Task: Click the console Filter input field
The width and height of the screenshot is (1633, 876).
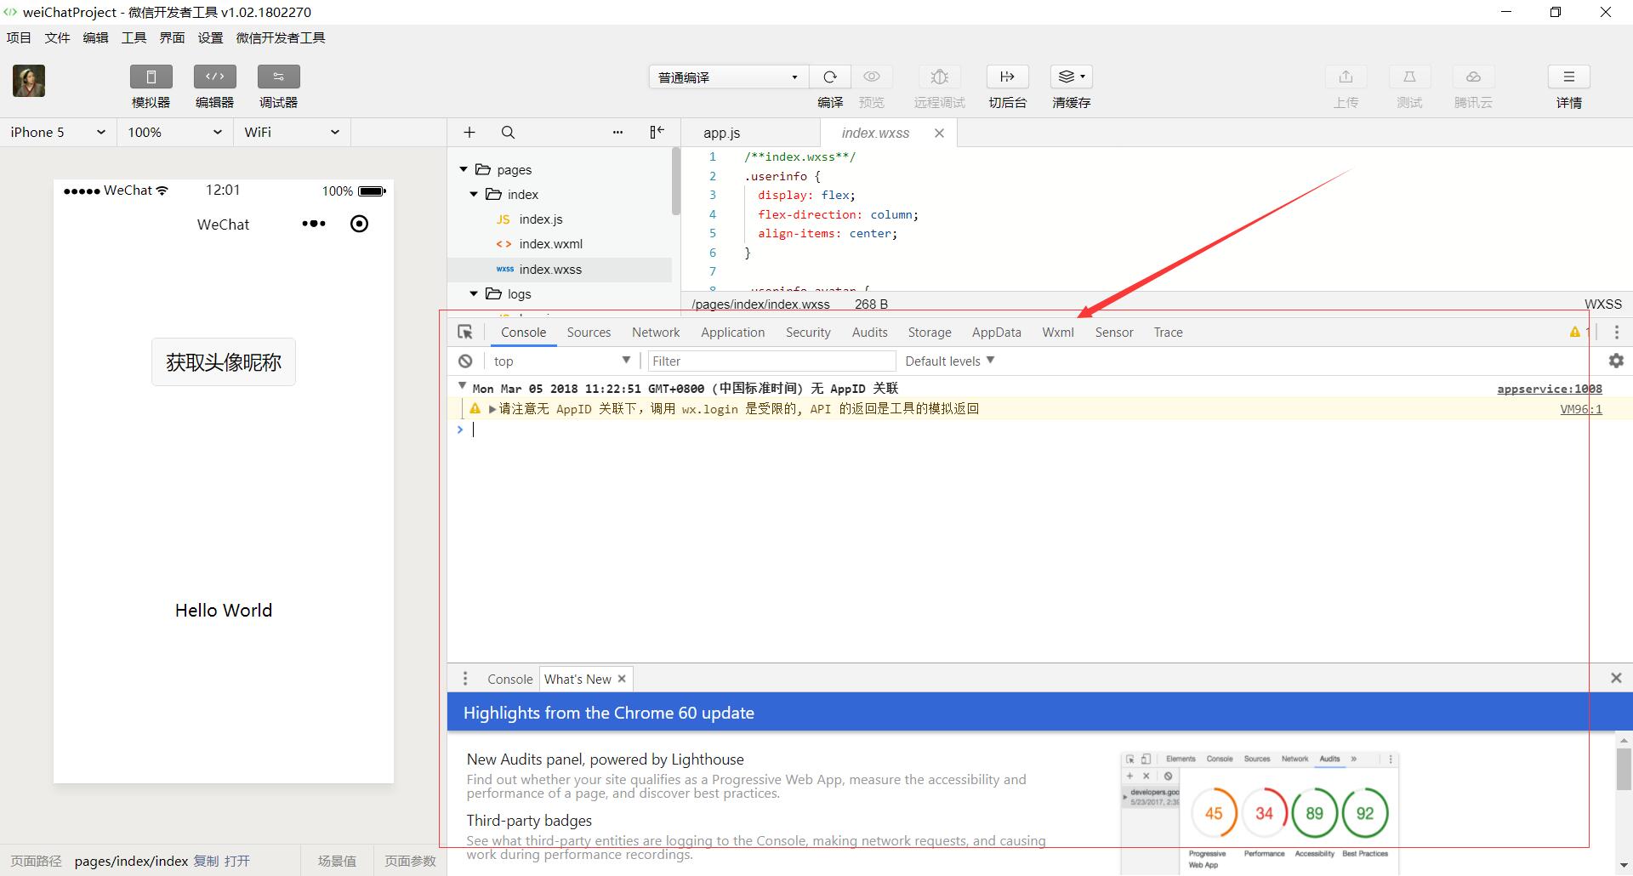Action: click(x=771, y=361)
